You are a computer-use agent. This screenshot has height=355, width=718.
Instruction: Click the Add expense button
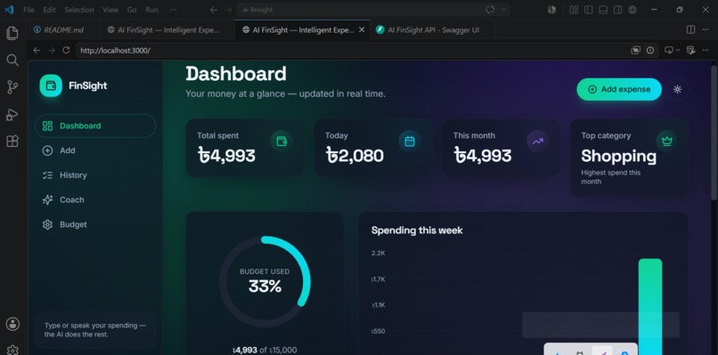[x=619, y=89]
